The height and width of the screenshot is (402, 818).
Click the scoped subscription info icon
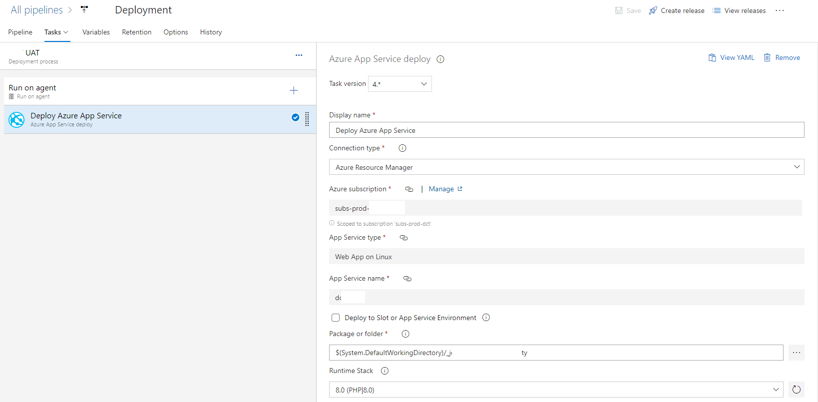tap(332, 223)
